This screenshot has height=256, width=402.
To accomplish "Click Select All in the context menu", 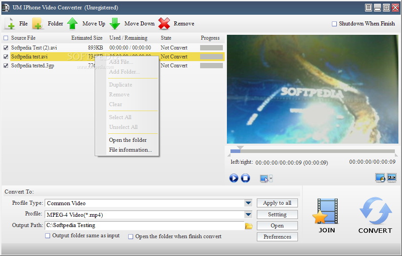I will [x=120, y=117].
